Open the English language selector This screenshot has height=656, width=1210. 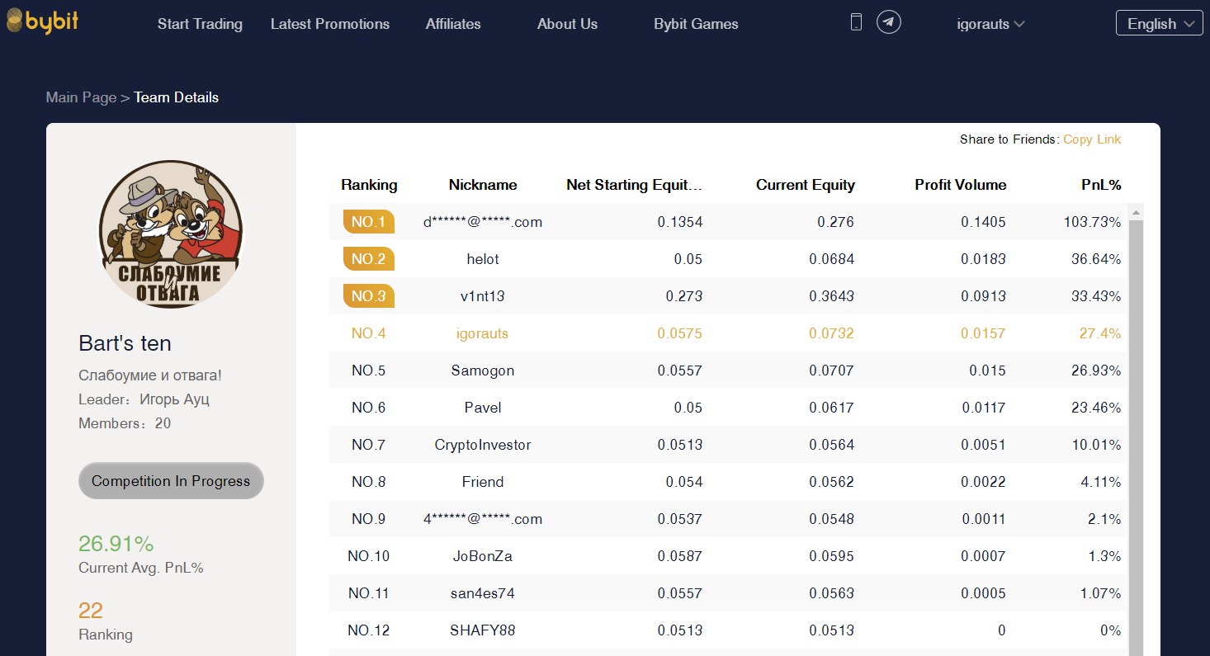pyautogui.click(x=1159, y=23)
